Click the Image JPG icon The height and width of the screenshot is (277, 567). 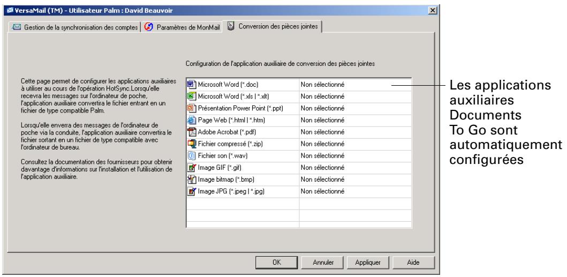pyautogui.click(x=192, y=191)
